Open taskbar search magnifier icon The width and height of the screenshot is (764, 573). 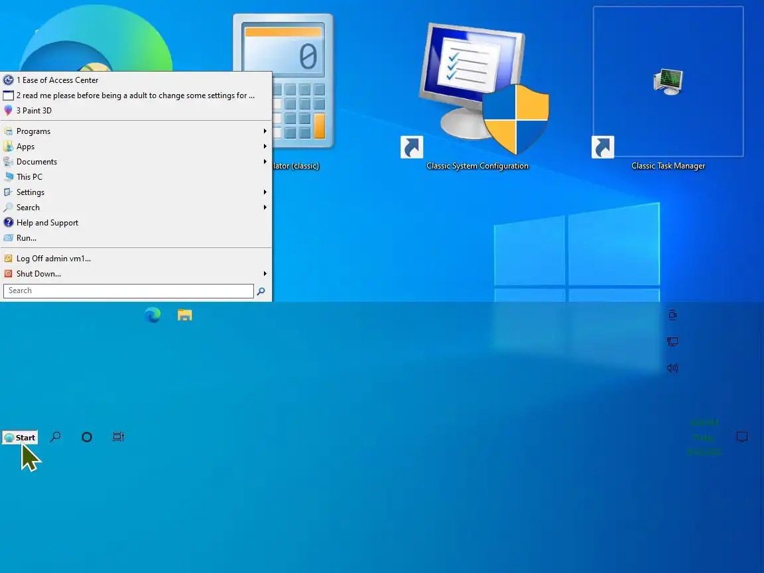(56, 436)
